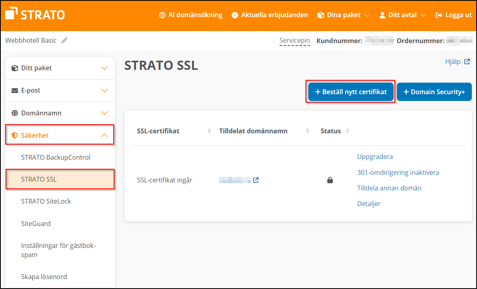Click the envelope icon beside E-post
The image size is (477, 289).
tap(14, 90)
